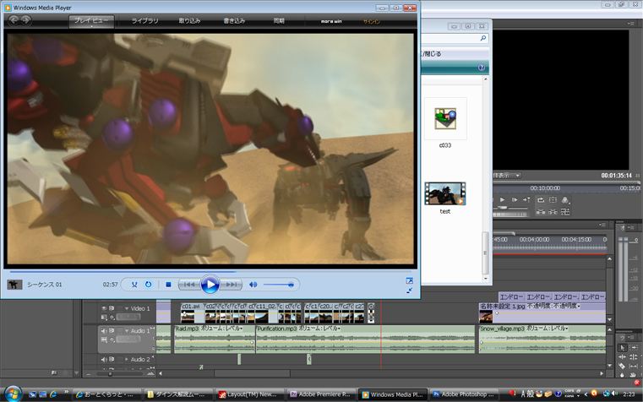The image size is (643, 402).
Task: Open the c033 file icon
Action: point(445,119)
